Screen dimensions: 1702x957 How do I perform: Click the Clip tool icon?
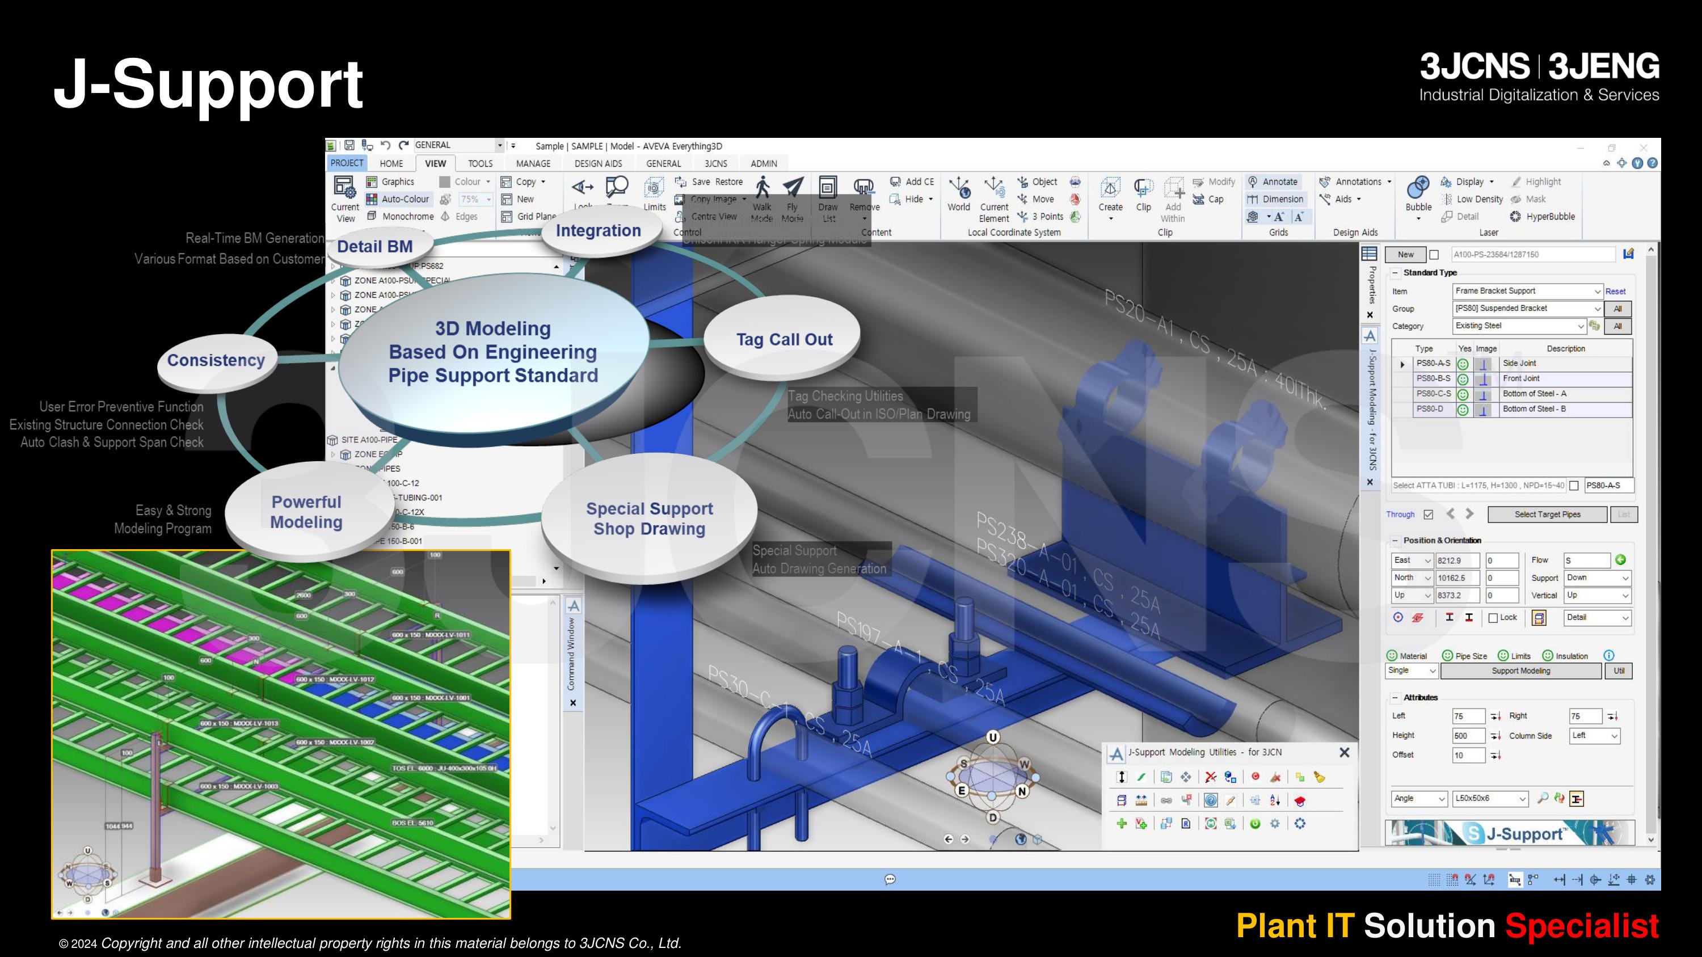[x=1144, y=188]
